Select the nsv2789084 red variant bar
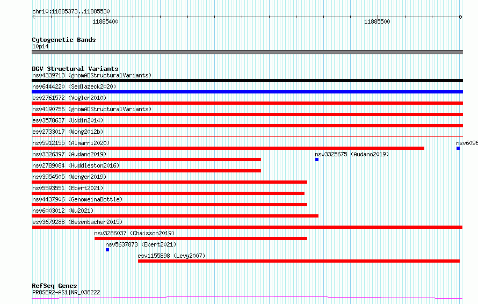Screen dimensions: 478x304 pos(146,171)
